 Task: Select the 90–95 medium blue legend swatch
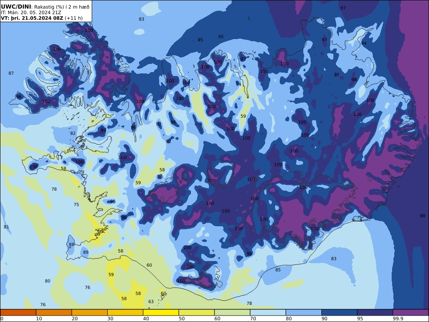point(339,313)
